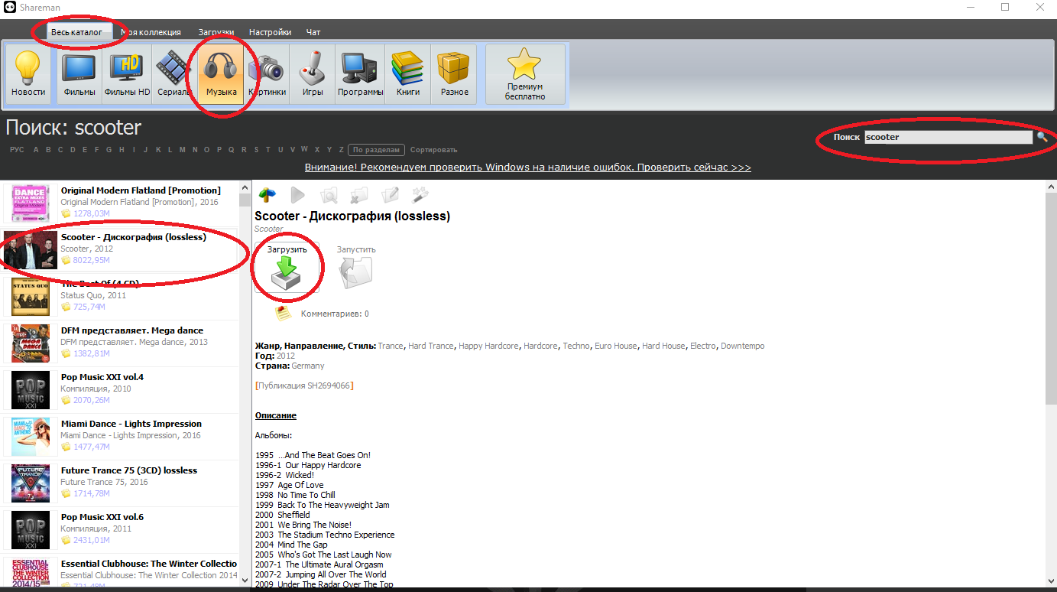
Task: Click the Downtempo genre link
Action: pos(743,346)
